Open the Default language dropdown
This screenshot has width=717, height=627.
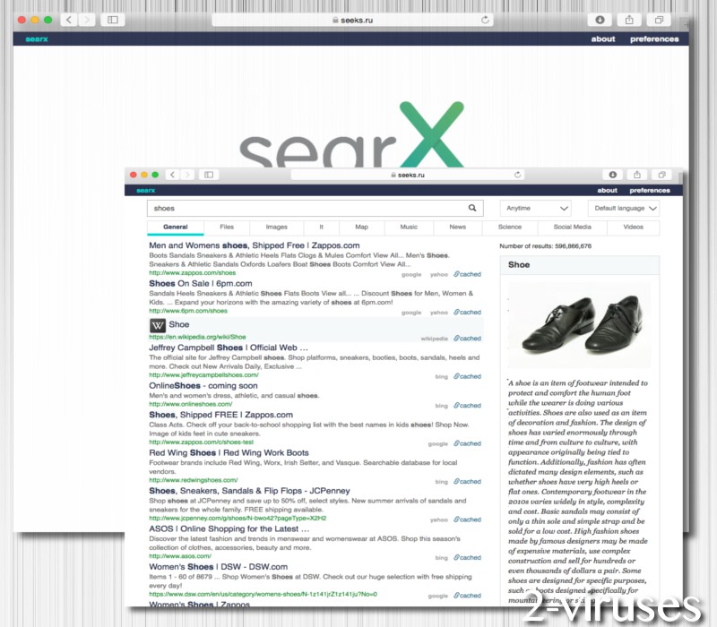click(x=625, y=208)
